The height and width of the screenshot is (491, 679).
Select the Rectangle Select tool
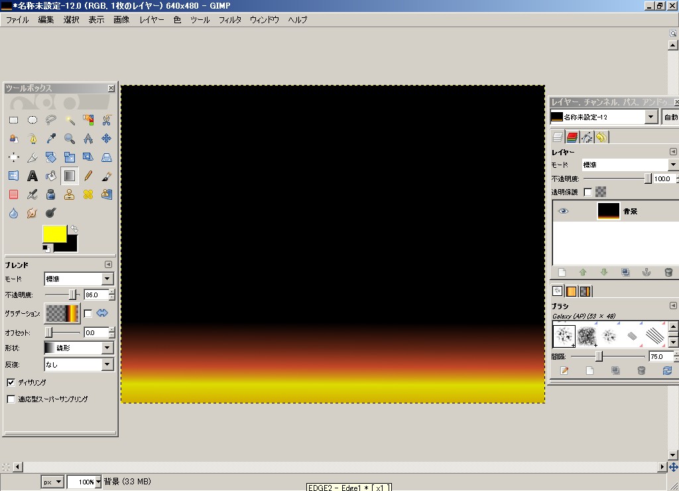click(13, 120)
